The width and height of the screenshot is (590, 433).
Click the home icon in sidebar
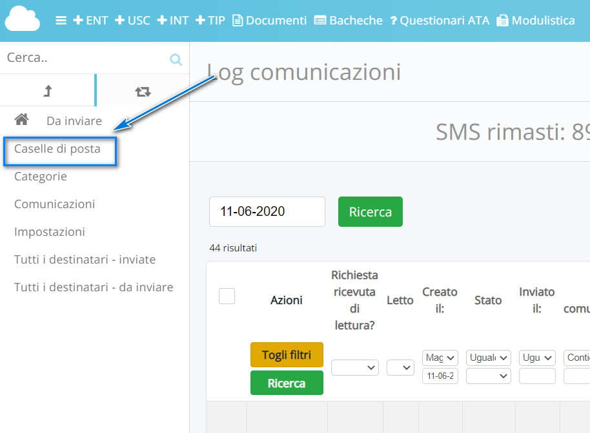pyautogui.click(x=21, y=119)
